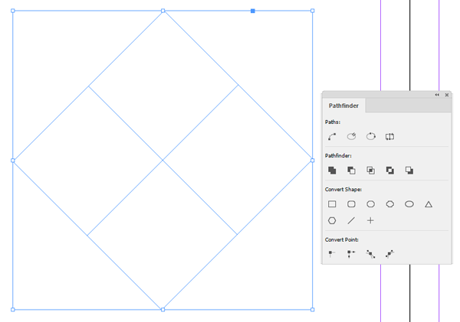This screenshot has height=322, width=460.
Task: Convert shape to triangle
Action: 429,204
